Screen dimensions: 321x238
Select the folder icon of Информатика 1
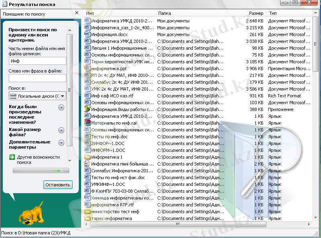click(x=87, y=157)
